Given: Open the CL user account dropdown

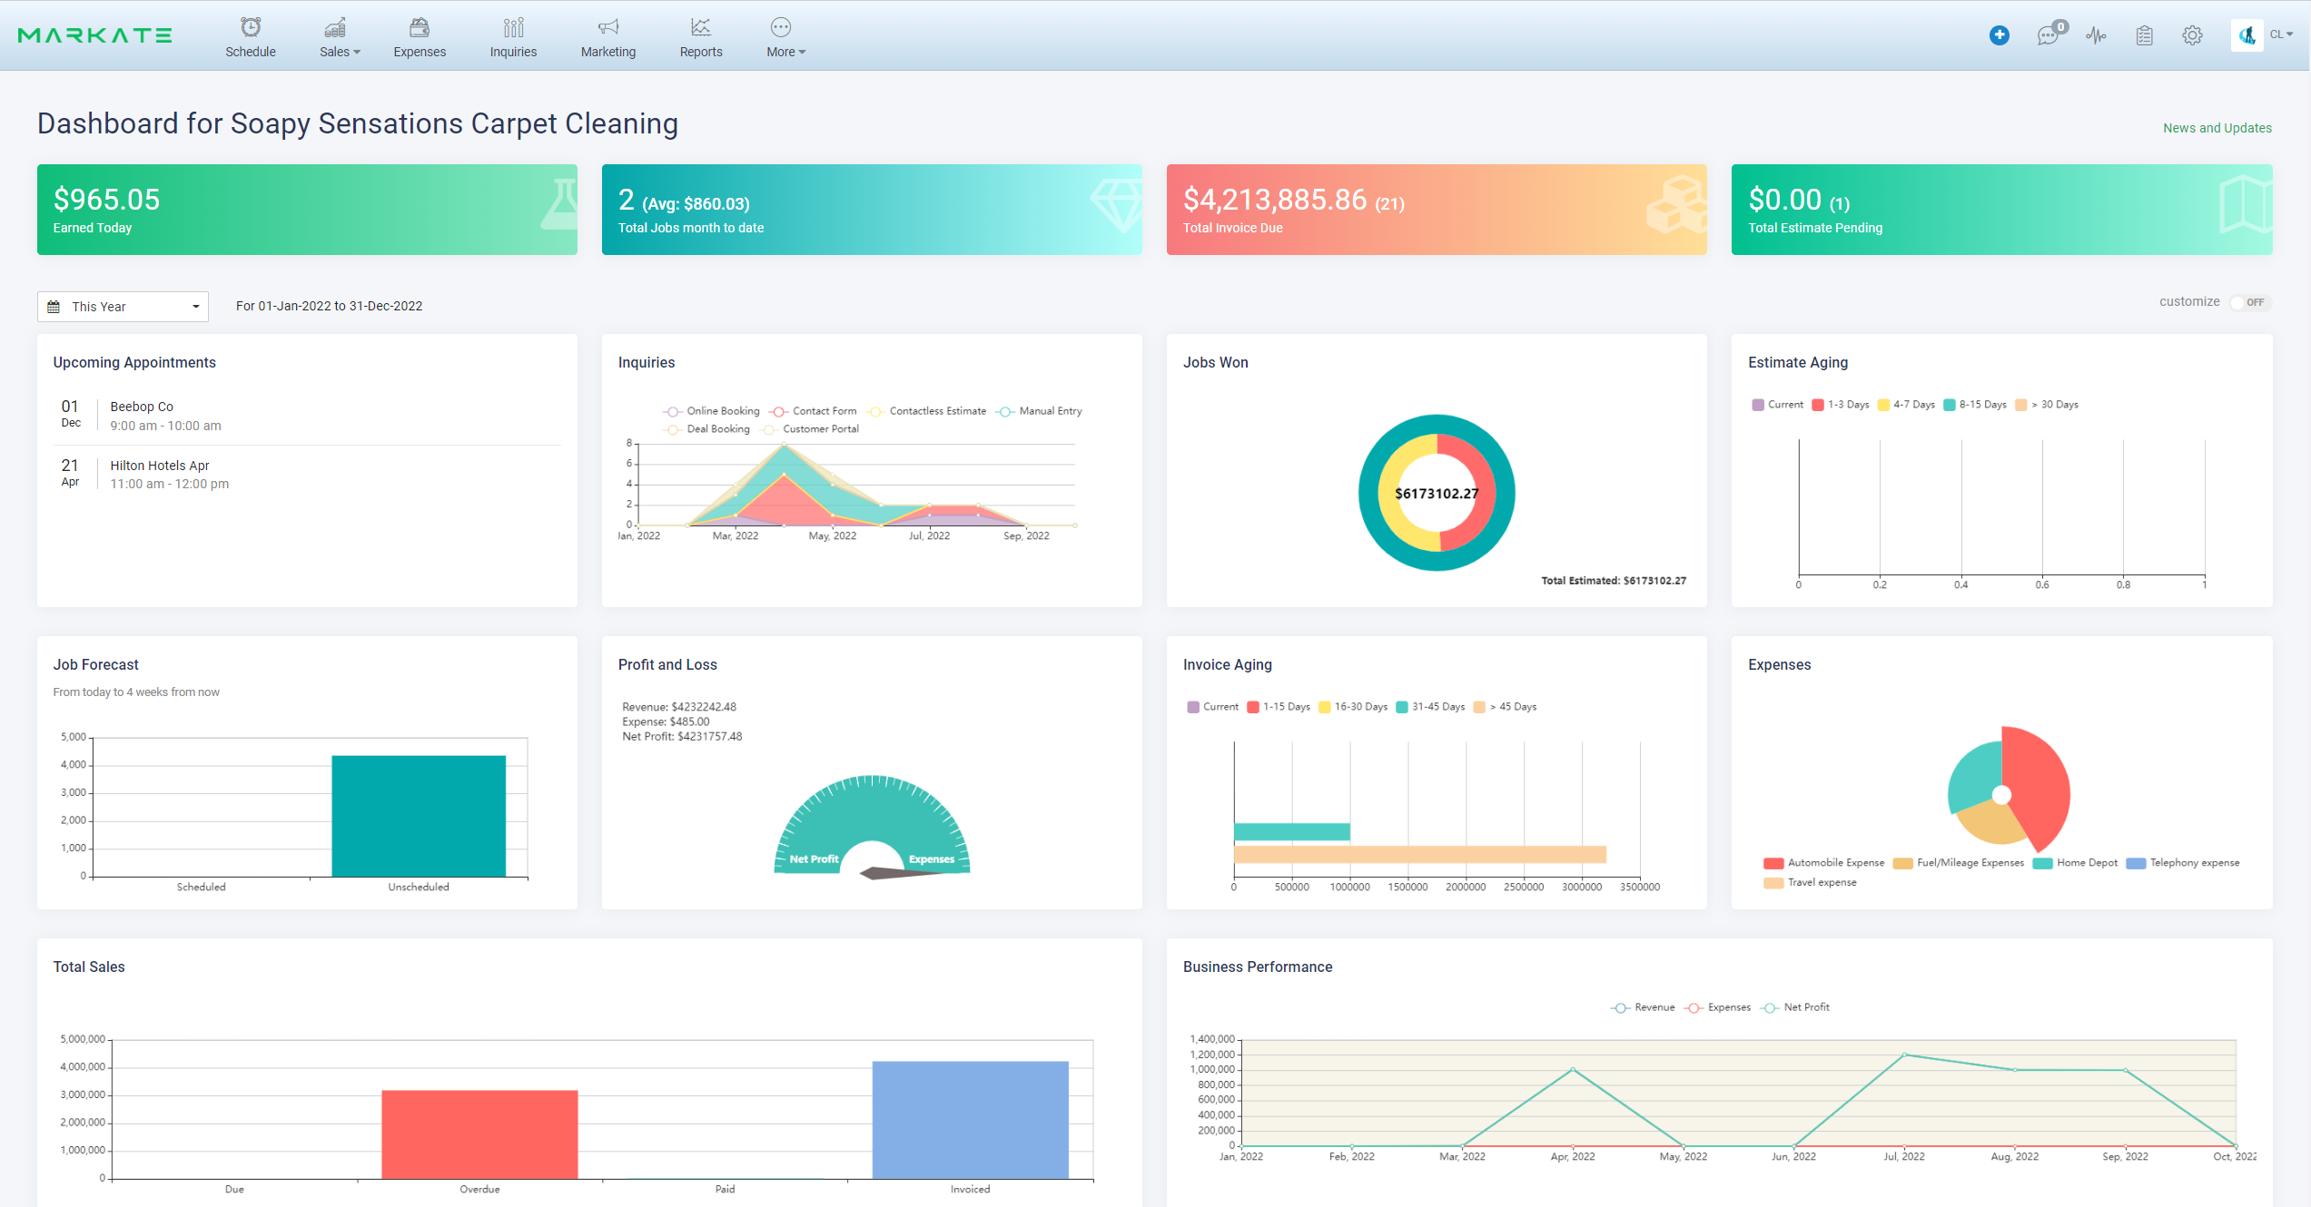Looking at the screenshot, I should [x=2281, y=34].
